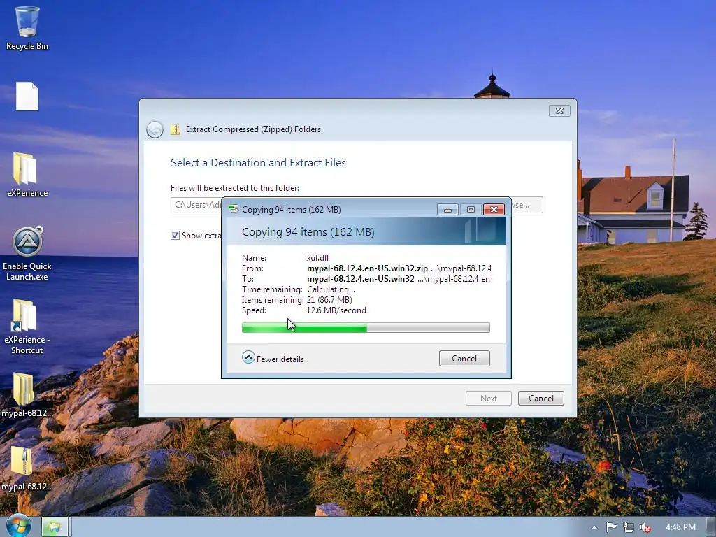The width and height of the screenshot is (716, 537).
Task: Maximize the Copying 94 items dialog
Action: tap(471, 209)
